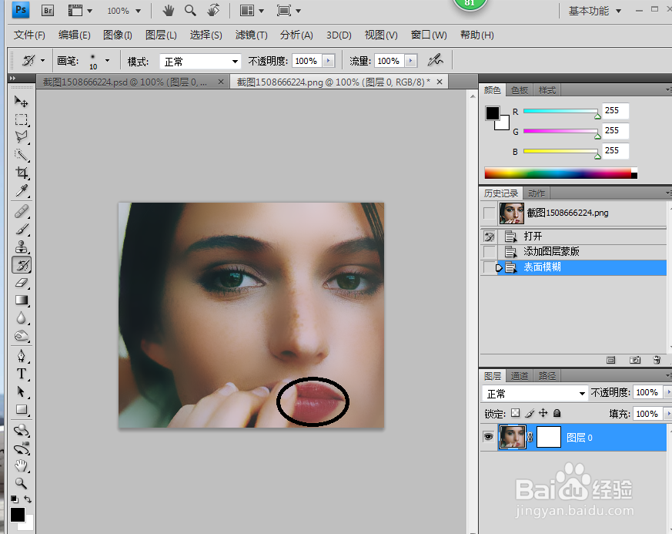
Task: Open the brush mode 正常 dropdown
Action: tap(200, 62)
